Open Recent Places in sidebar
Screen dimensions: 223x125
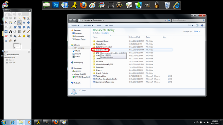pyautogui.click(x=79, y=39)
